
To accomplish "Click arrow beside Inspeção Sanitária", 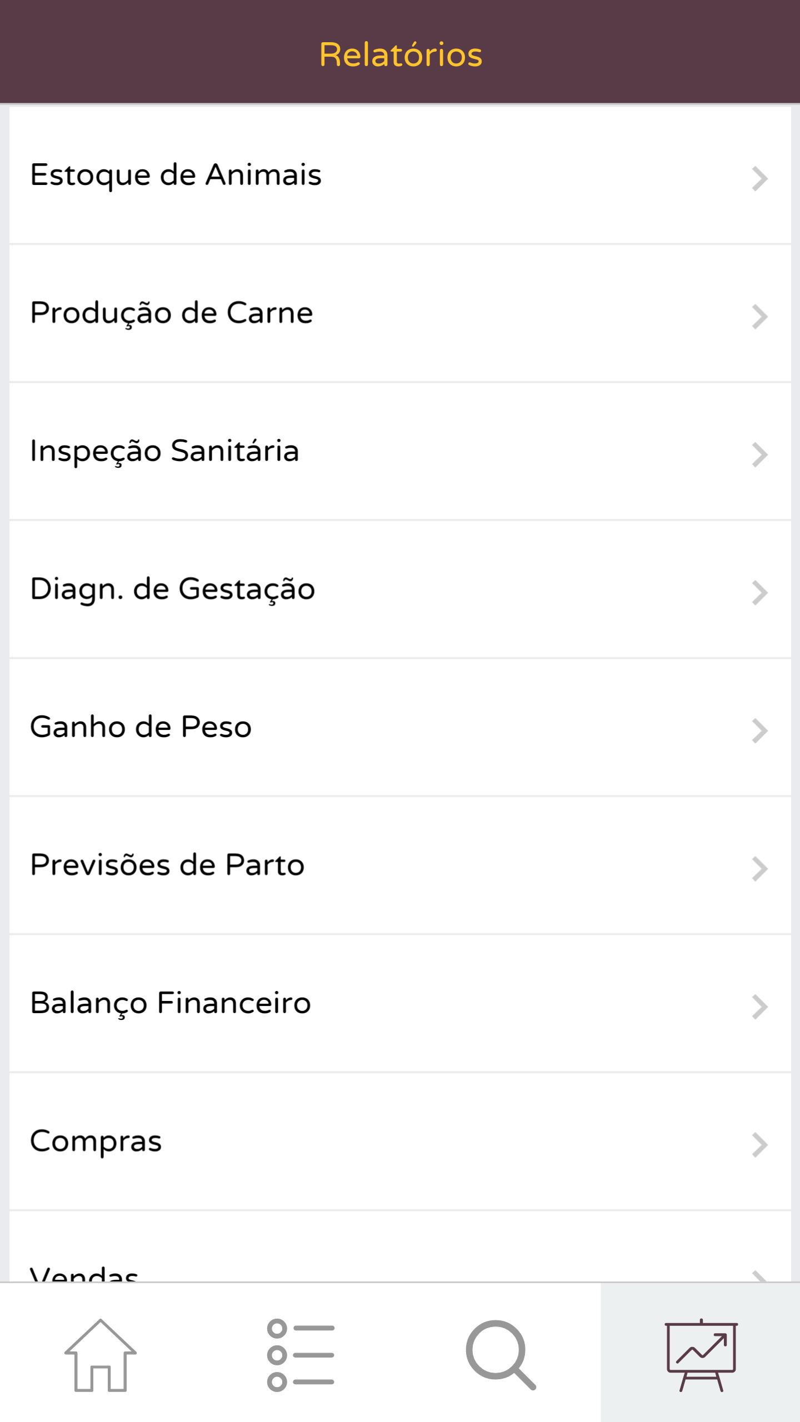I will click(x=759, y=455).
